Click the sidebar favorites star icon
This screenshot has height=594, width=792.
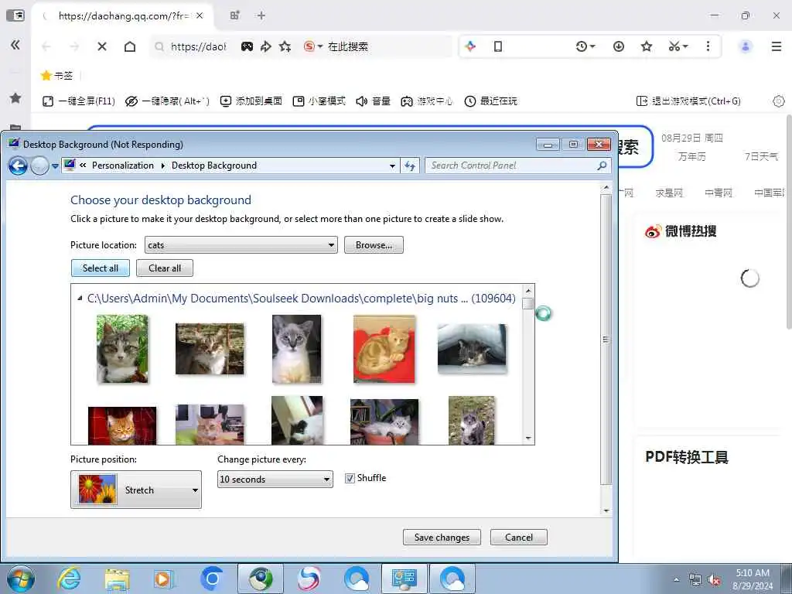click(x=15, y=98)
